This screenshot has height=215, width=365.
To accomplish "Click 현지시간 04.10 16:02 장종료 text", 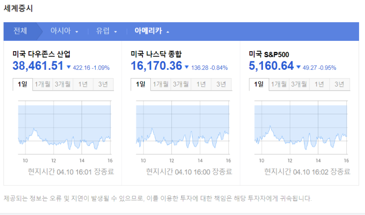I will 307,172.
